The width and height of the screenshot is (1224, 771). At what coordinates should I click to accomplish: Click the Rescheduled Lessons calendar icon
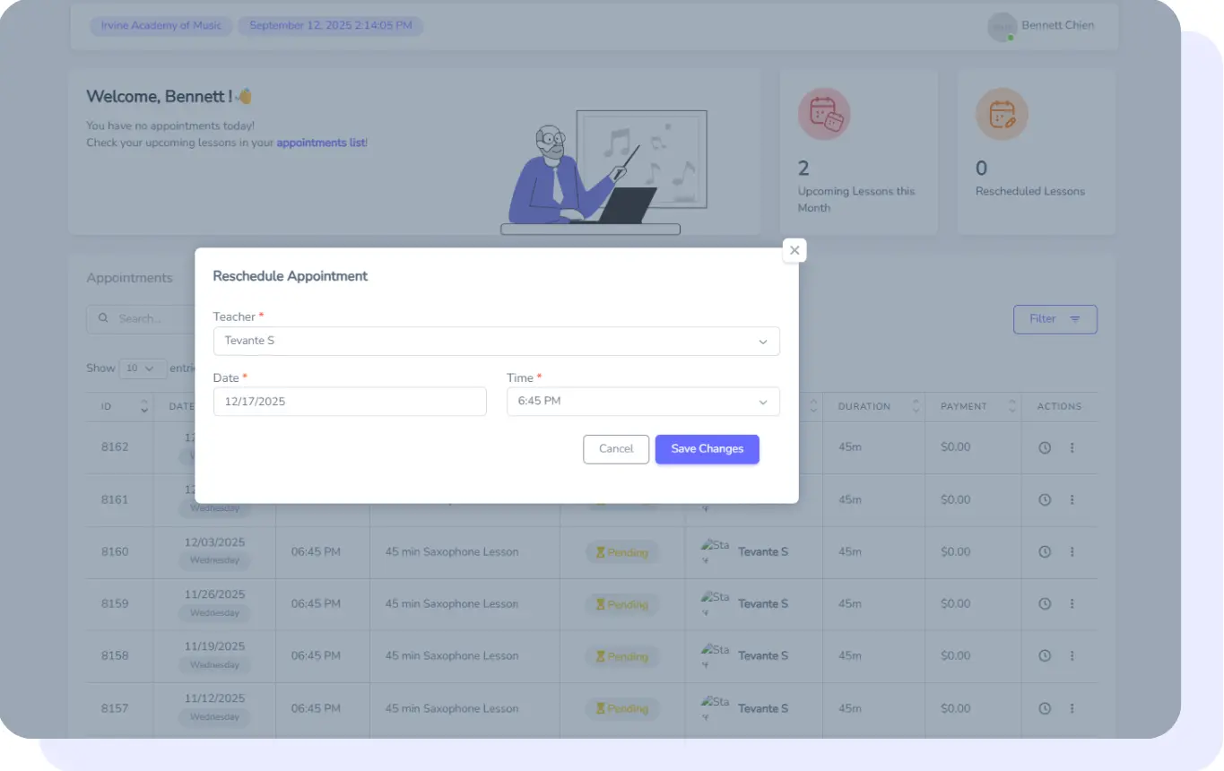(x=1001, y=114)
